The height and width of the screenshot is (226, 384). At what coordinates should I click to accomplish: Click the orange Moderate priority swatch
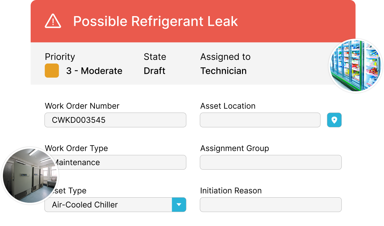tap(52, 71)
